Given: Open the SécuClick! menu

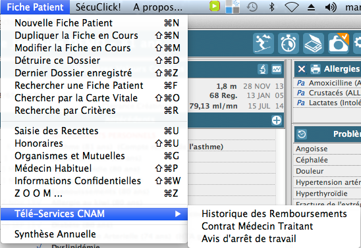Looking at the screenshot, I should (x=98, y=7).
